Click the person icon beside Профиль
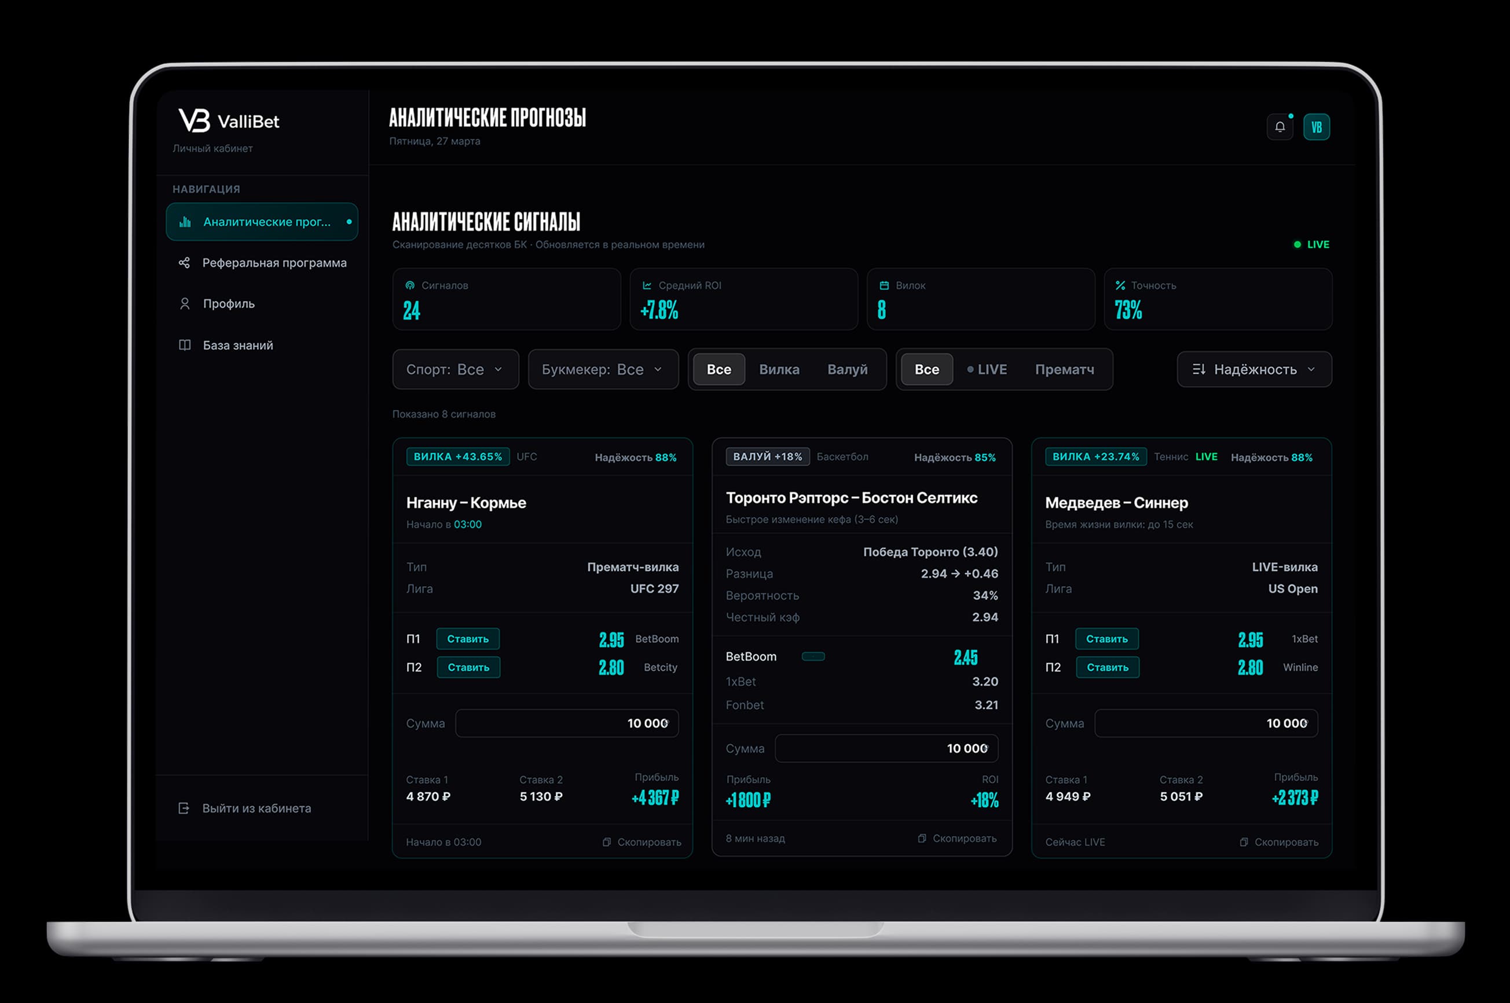This screenshot has width=1510, height=1003. [x=185, y=304]
